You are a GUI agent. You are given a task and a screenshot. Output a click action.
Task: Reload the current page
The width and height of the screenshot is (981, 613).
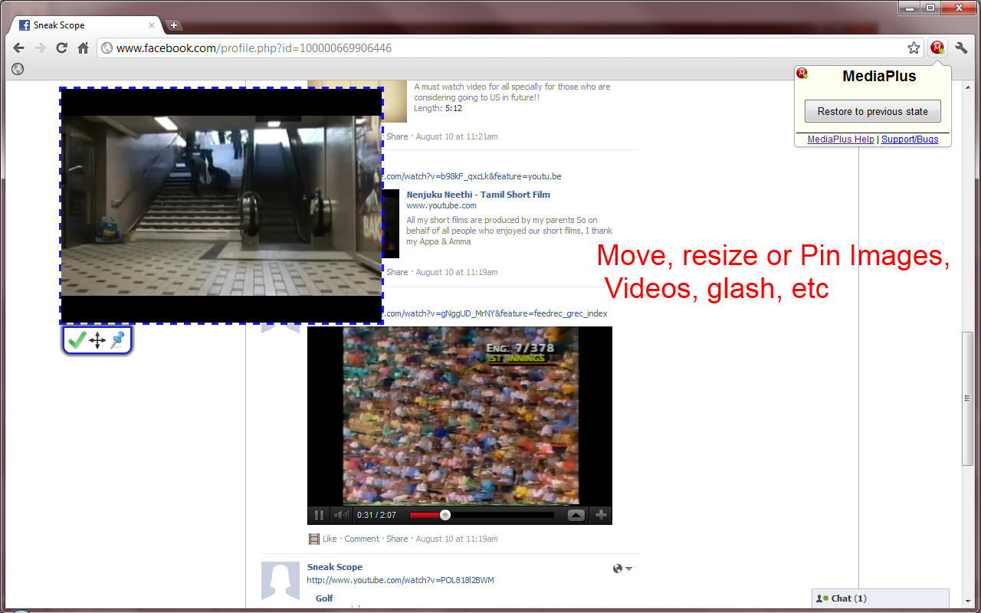pos(62,48)
